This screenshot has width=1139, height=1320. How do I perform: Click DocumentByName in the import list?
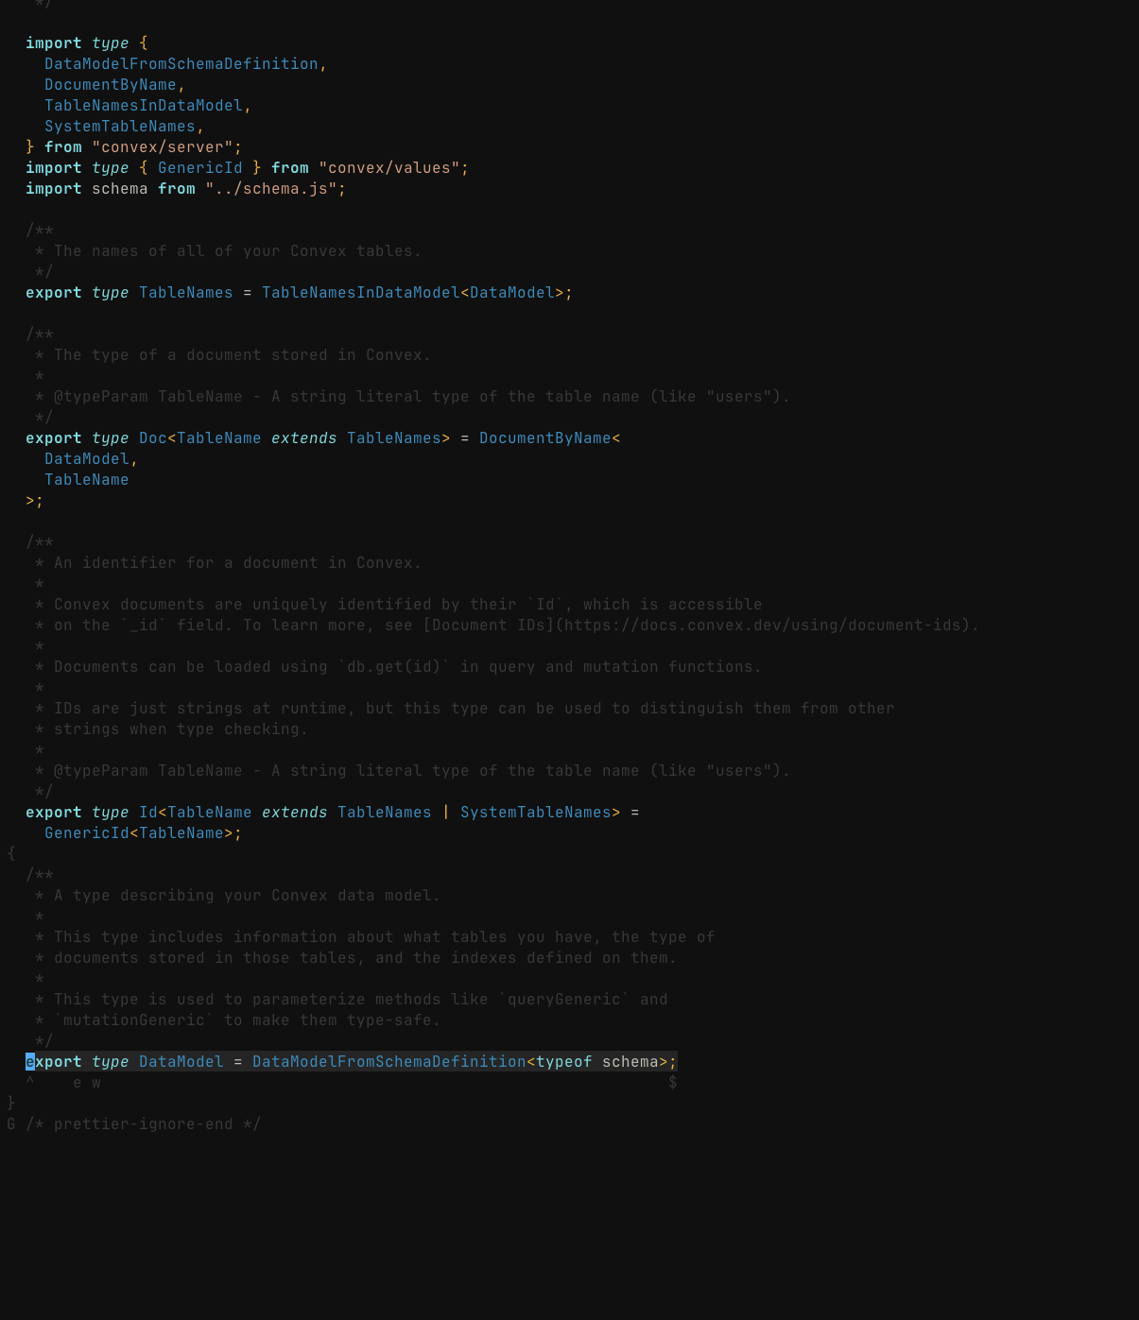pyautogui.click(x=111, y=85)
